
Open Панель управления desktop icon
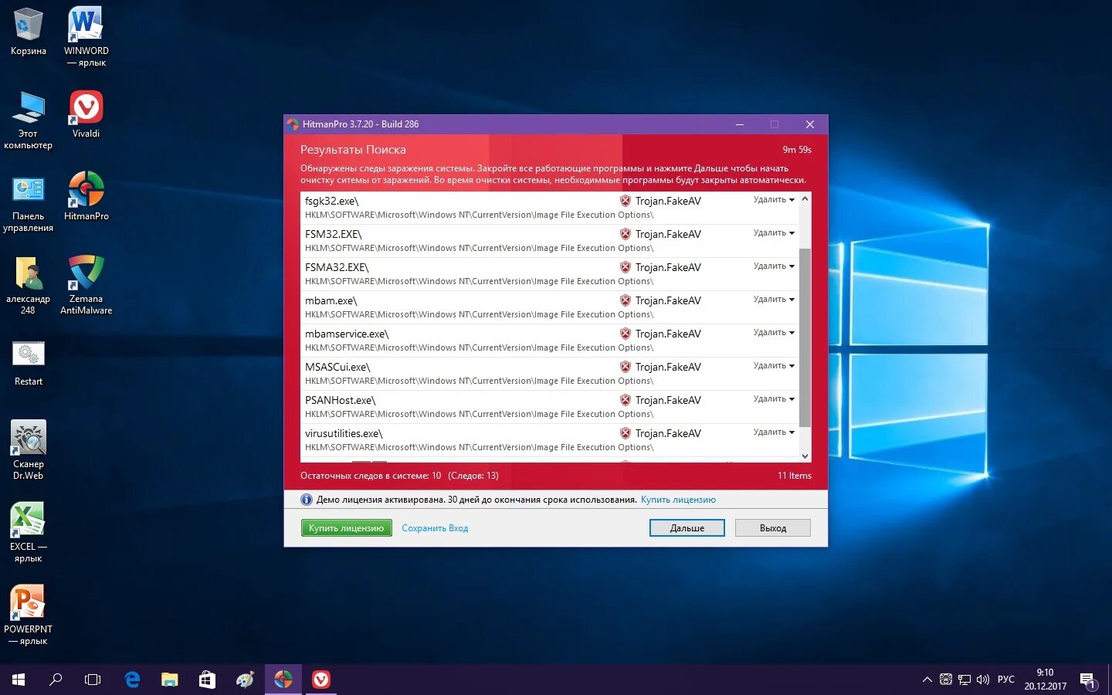(x=28, y=202)
